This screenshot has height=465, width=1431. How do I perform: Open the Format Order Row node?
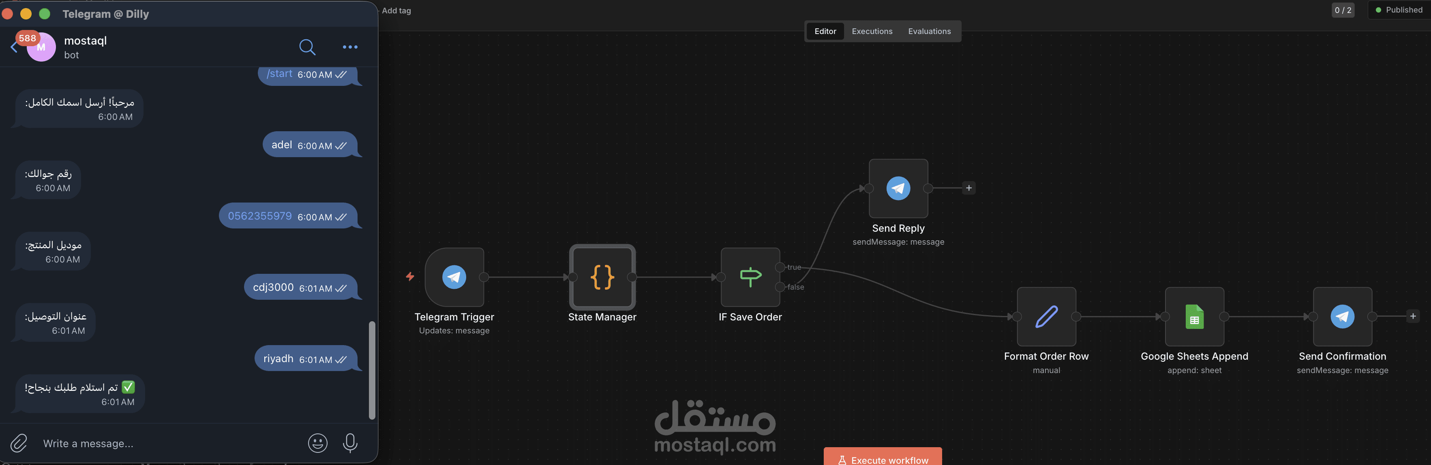tap(1046, 317)
